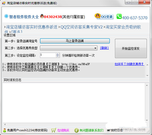The height and width of the screenshot is (135, 152).
Task: Click log area scroll up arrow
Action: coord(147,85)
